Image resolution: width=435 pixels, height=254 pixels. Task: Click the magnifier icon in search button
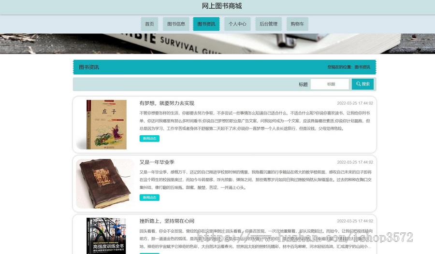(359, 84)
